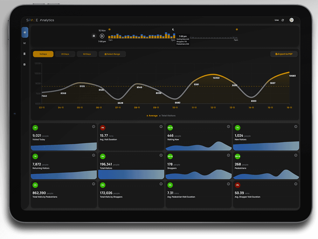This screenshot has width=318, height=239.
Task: Switch to the 20 Days view
Action: [x=65, y=54]
